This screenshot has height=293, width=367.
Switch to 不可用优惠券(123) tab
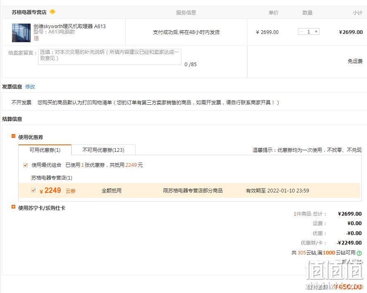[103, 150]
